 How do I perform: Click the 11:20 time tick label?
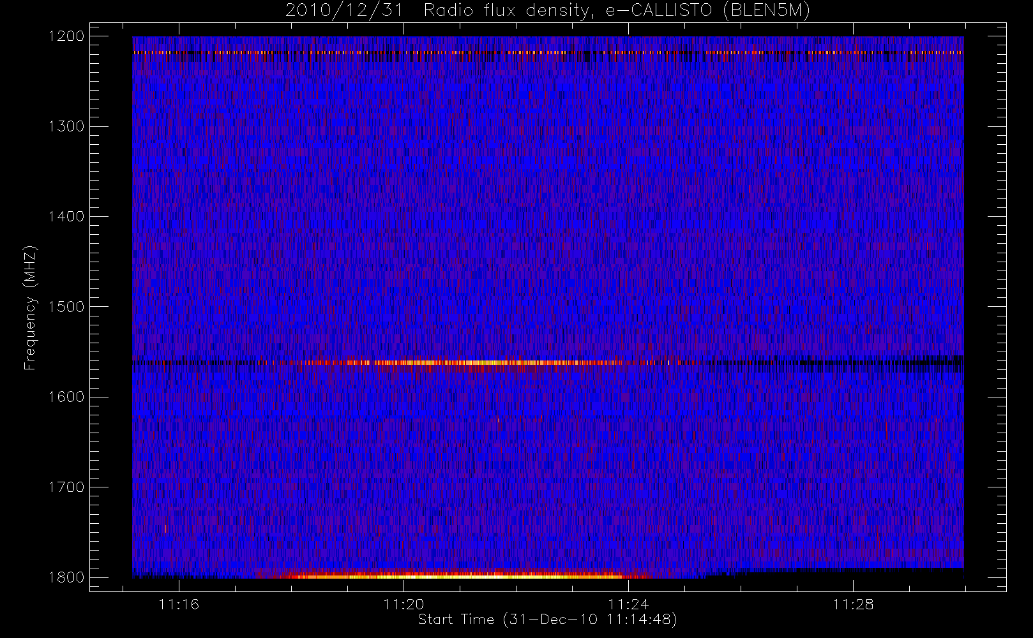tap(403, 604)
